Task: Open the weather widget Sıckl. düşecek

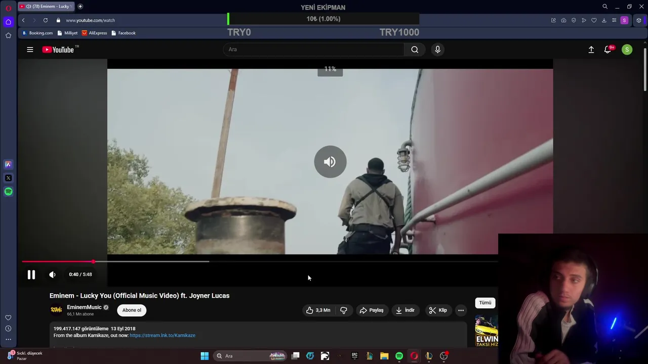Action: coord(25,356)
